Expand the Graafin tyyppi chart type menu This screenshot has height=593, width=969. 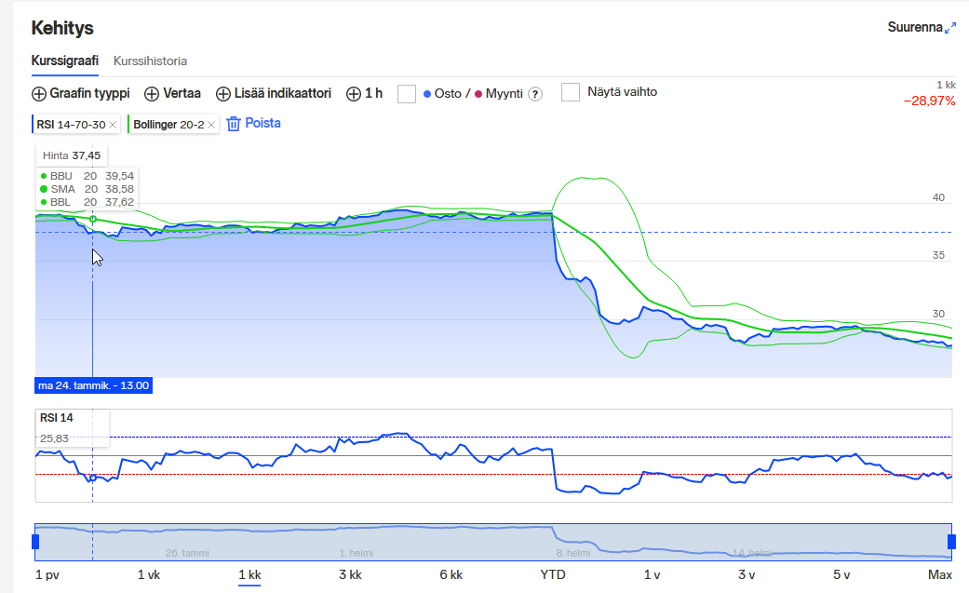coord(89,93)
